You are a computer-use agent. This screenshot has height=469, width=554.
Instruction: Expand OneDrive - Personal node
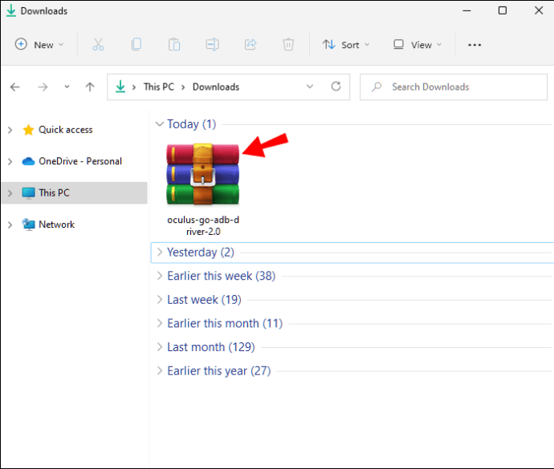pos(10,162)
